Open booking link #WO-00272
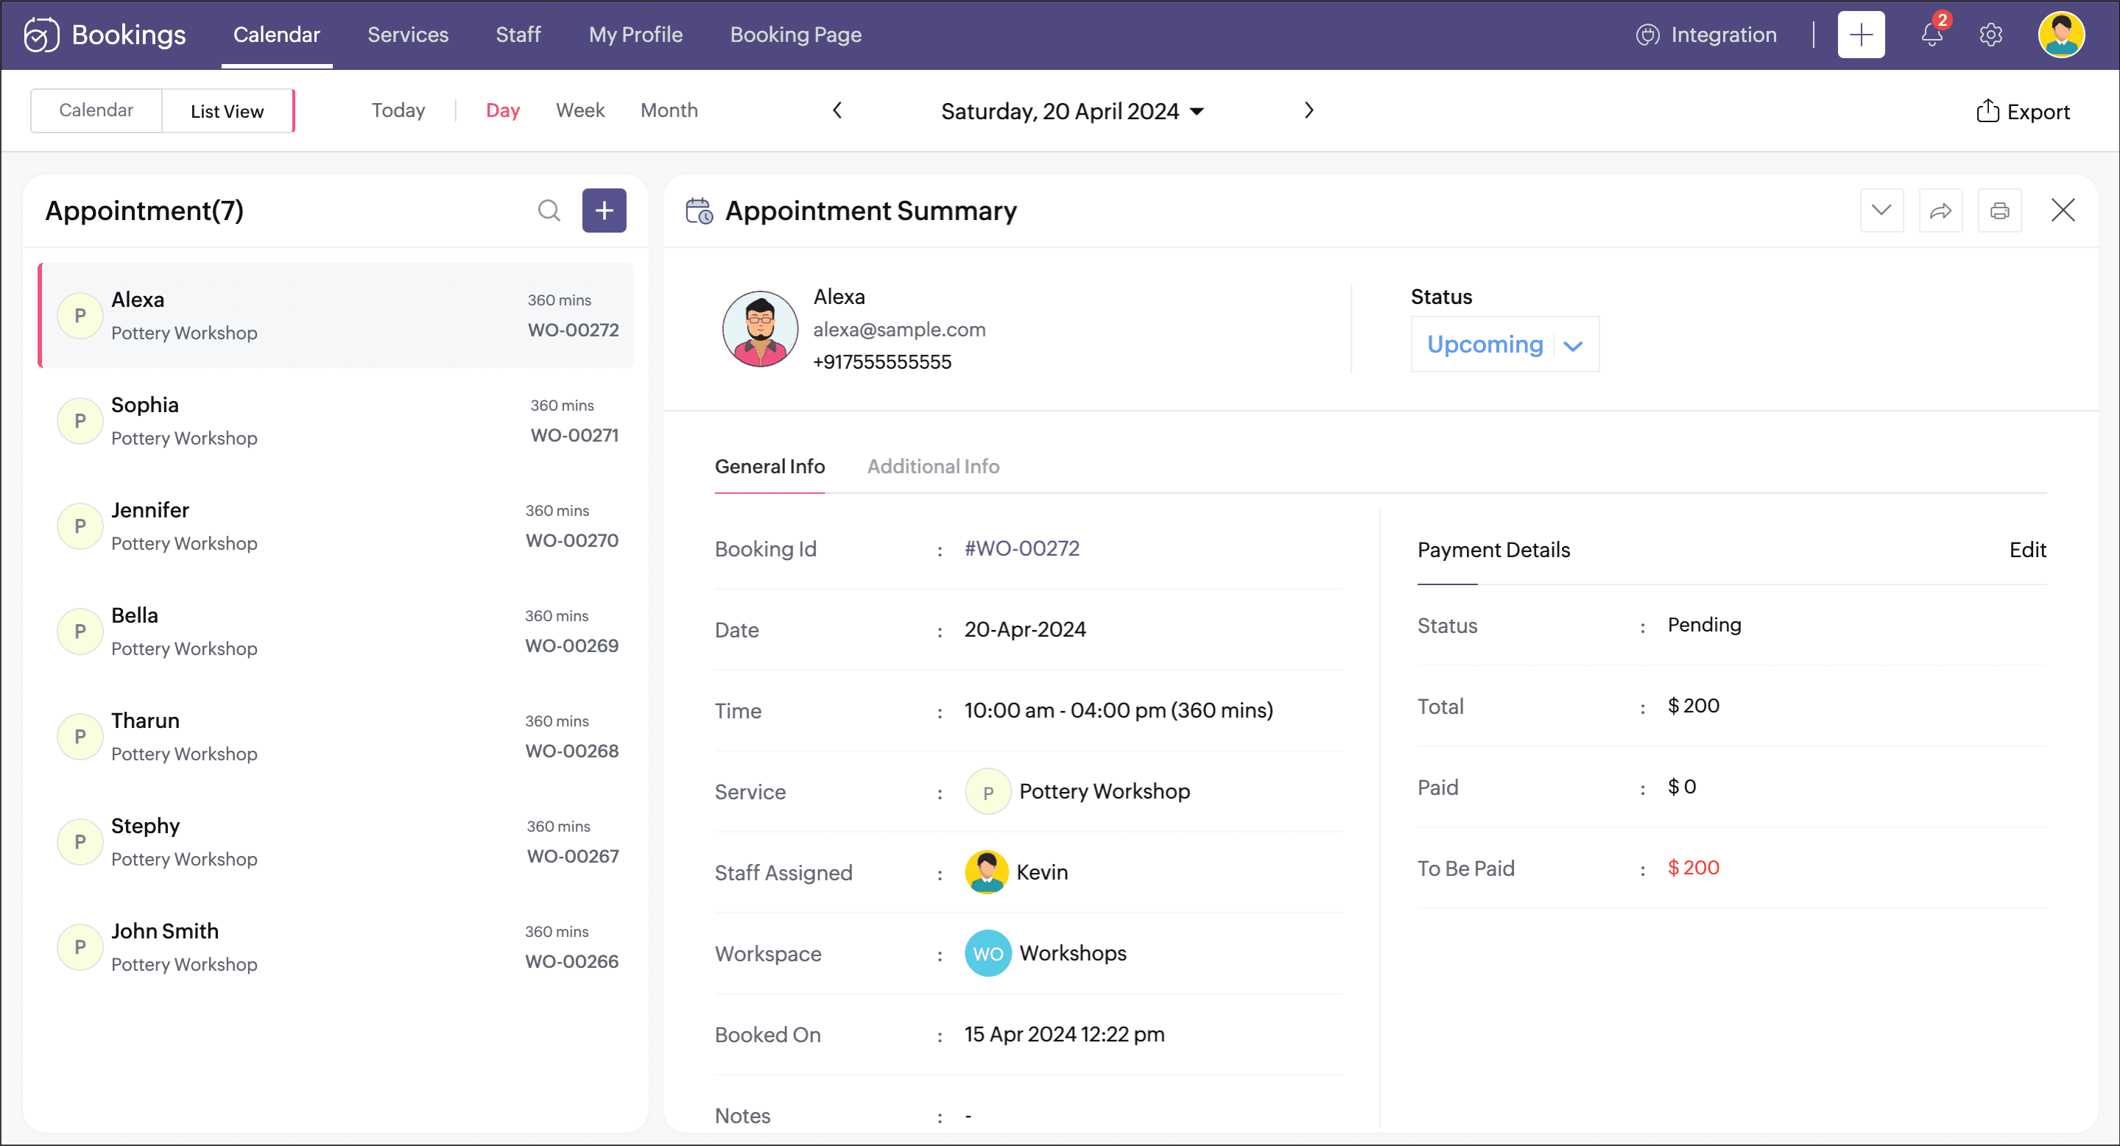 1021,549
